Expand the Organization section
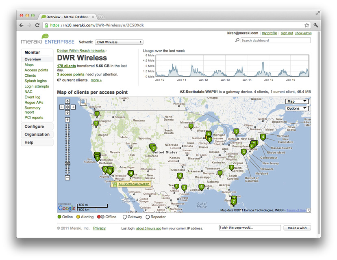The height and width of the screenshot is (260, 337). 37,134
